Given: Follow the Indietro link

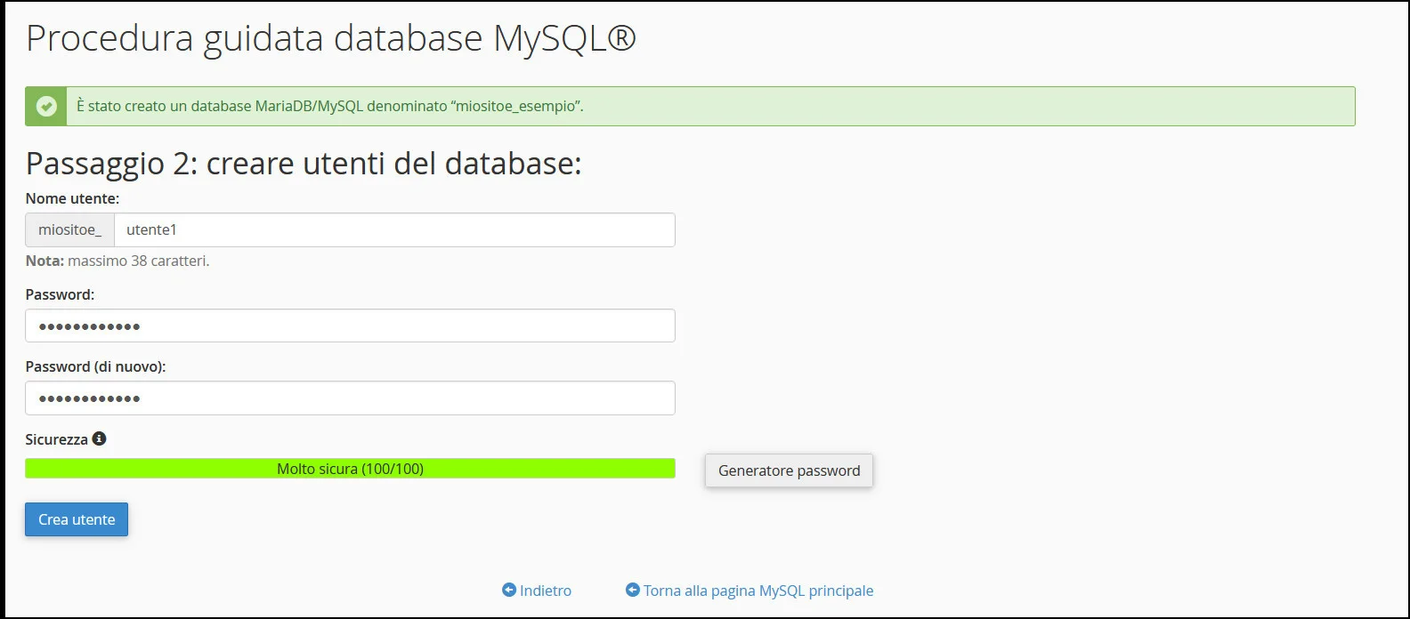Looking at the screenshot, I should click(x=544, y=590).
